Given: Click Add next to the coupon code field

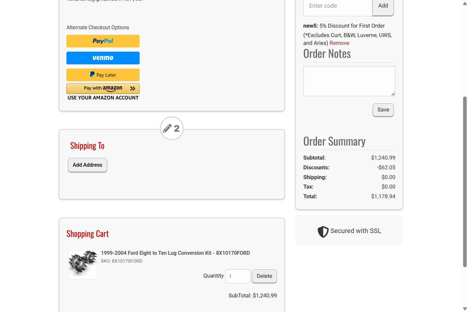Looking at the screenshot, I should (x=383, y=6).
